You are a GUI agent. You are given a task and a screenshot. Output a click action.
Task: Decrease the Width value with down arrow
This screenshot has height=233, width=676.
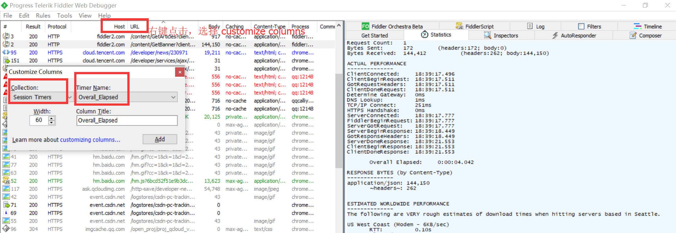[x=52, y=122]
